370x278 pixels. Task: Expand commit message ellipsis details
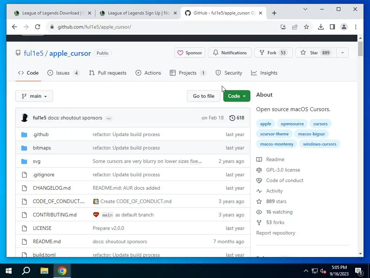click(x=108, y=118)
